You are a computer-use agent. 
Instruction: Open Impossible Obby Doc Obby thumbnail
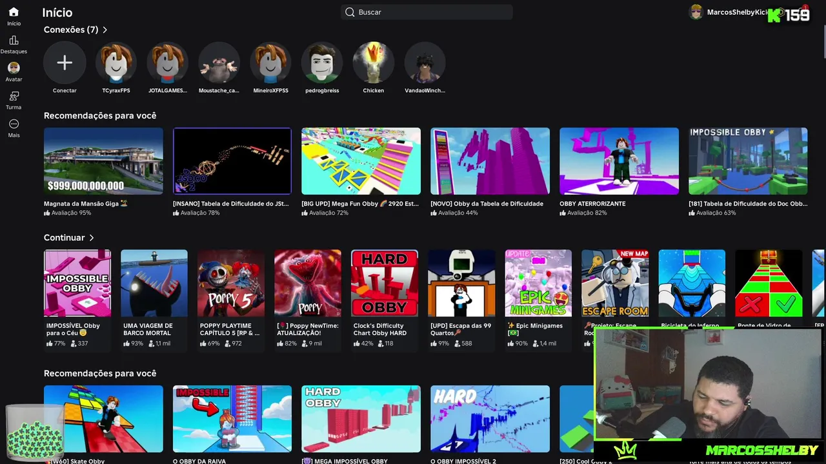(x=748, y=161)
